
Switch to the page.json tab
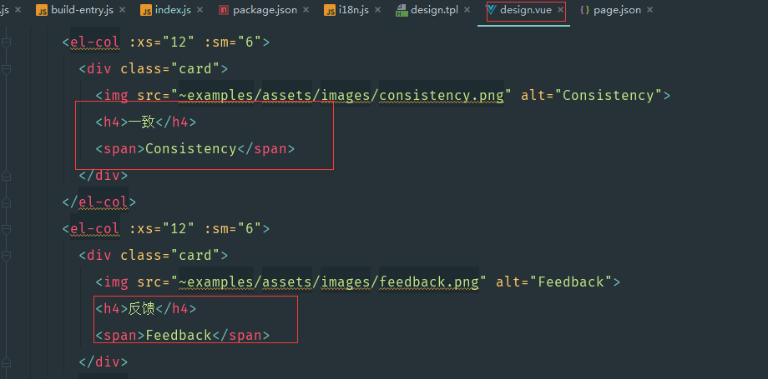[x=617, y=10]
